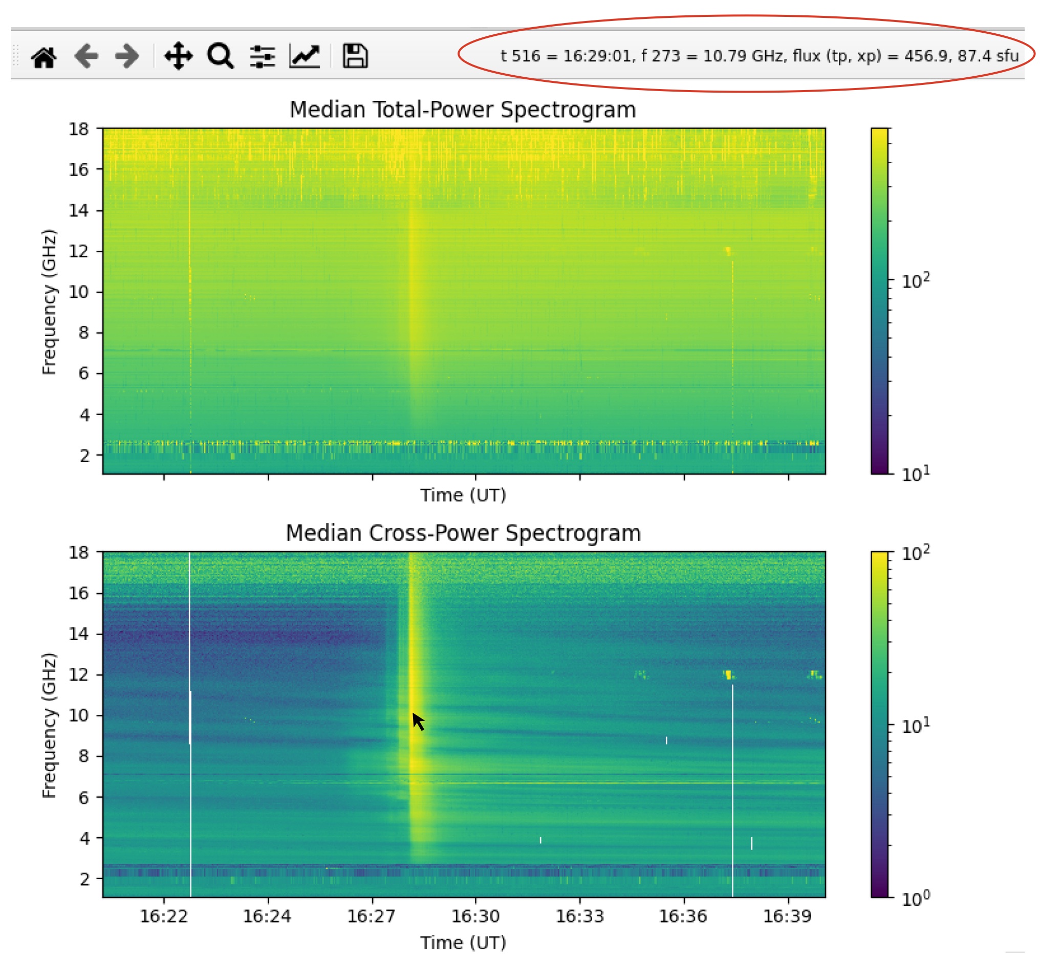Click the cursor coordinate readout text

point(760,56)
